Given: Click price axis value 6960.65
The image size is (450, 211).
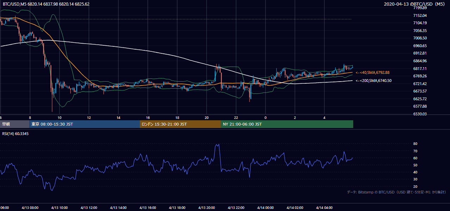Looking at the screenshot, I should 420,46.
